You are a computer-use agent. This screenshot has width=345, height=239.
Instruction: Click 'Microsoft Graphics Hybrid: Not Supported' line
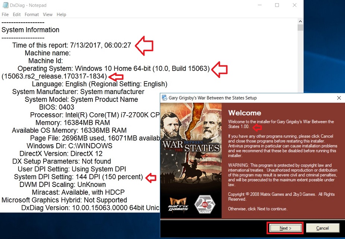64,200
